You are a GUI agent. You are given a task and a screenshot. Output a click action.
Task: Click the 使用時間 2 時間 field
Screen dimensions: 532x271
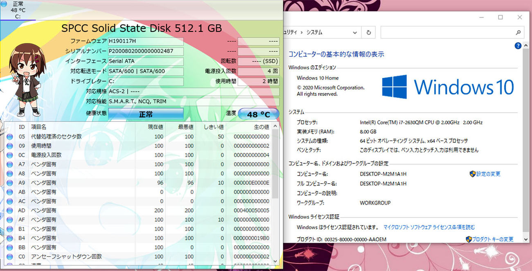pos(259,82)
